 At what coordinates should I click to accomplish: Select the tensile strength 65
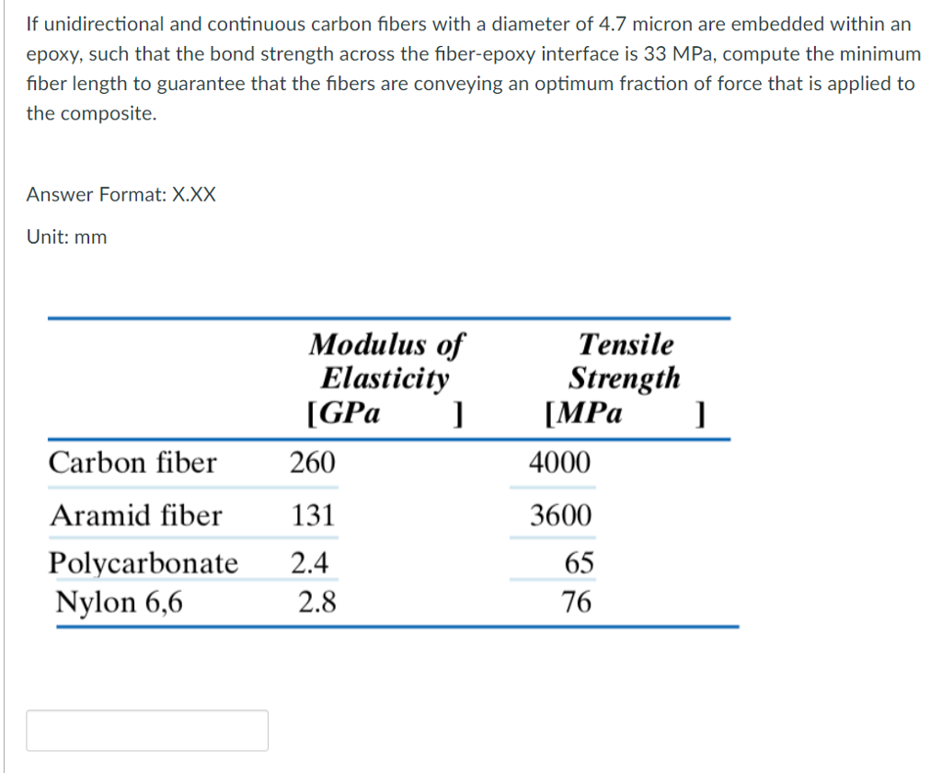pyautogui.click(x=580, y=563)
